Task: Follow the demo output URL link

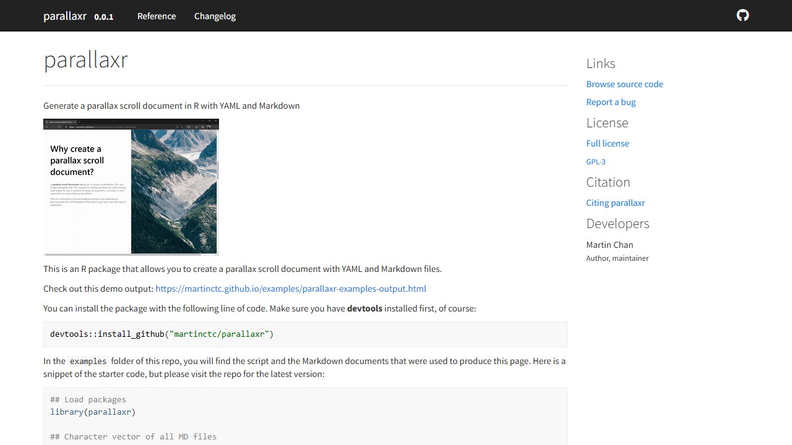Action: [x=291, y=289]
